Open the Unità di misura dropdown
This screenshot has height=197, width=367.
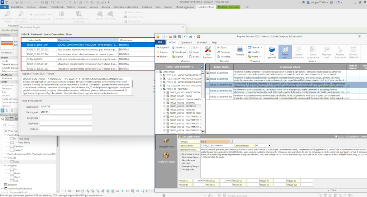(268, 146)
